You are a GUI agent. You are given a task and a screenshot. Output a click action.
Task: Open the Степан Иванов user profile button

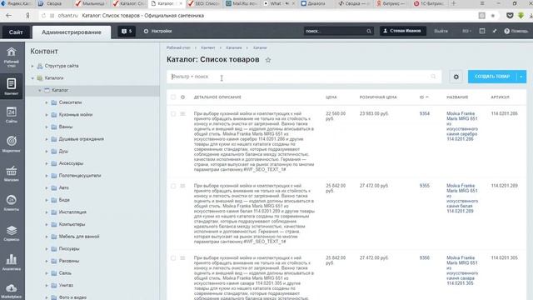pyautogui.click(x=402, y=31)
